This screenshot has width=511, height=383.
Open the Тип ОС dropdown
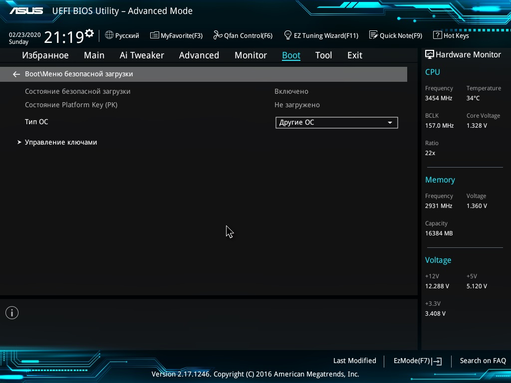(337, 123)
